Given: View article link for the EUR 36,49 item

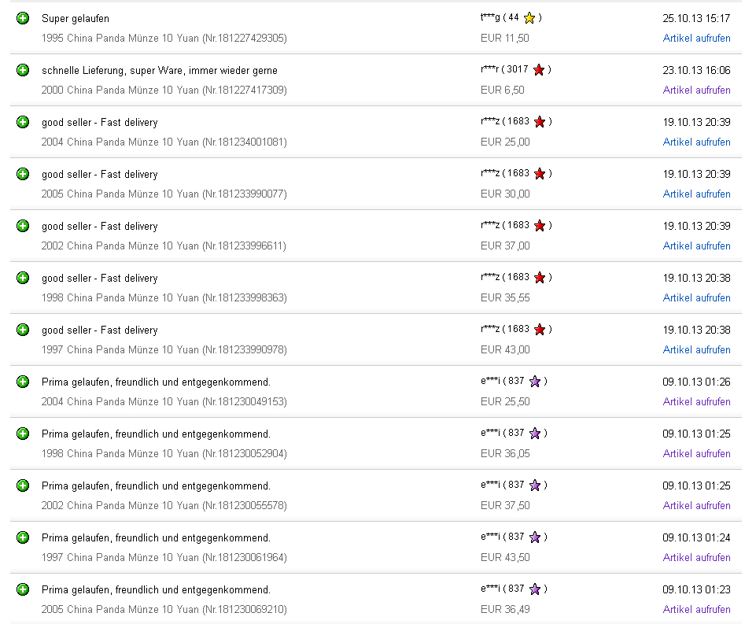Looking at the screenshot, I should tap(696, 609).
